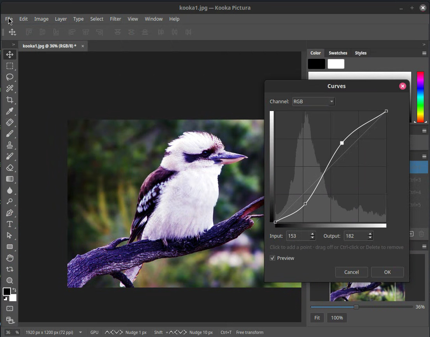
Task: Select the History Brush tool
Action: tap(10, 156)
